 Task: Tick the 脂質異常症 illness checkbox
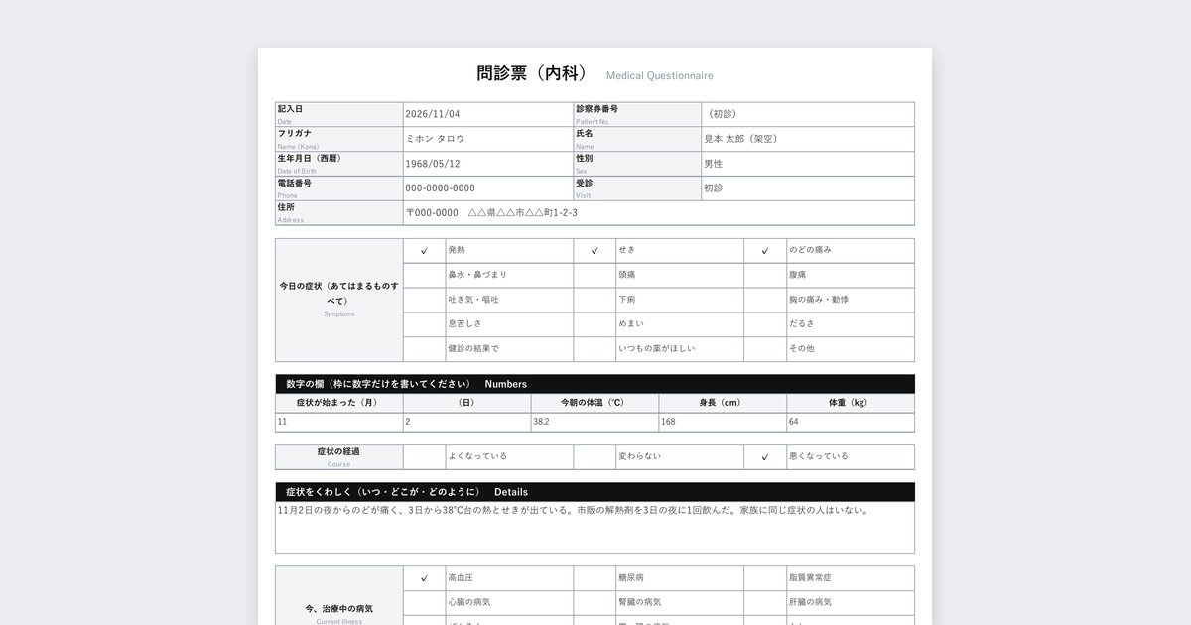765,578
